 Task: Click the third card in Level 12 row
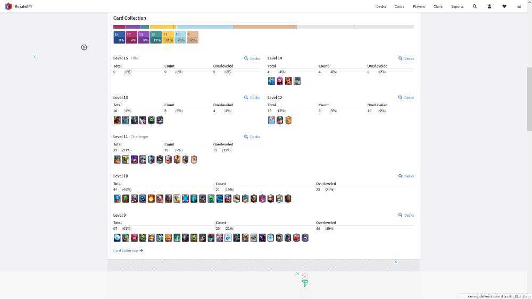pos(288,120)
